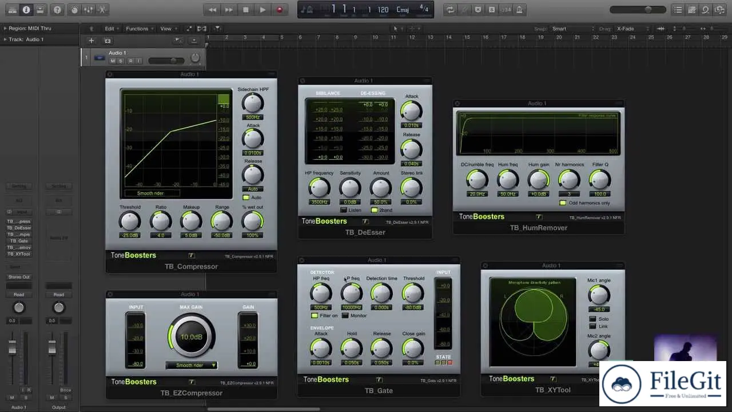Toggle Listen checkbox in TB_DeEsser

[344, 210]
